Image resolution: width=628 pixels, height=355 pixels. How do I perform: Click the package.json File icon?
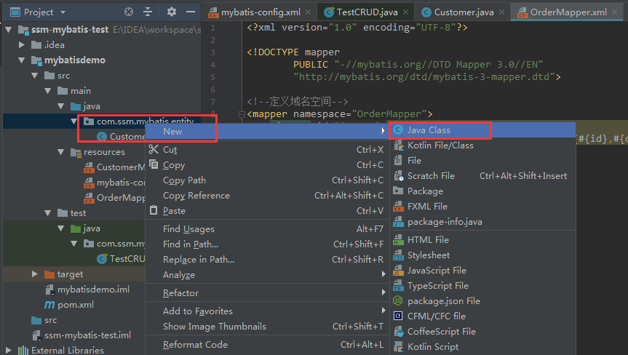coord(398,300)
